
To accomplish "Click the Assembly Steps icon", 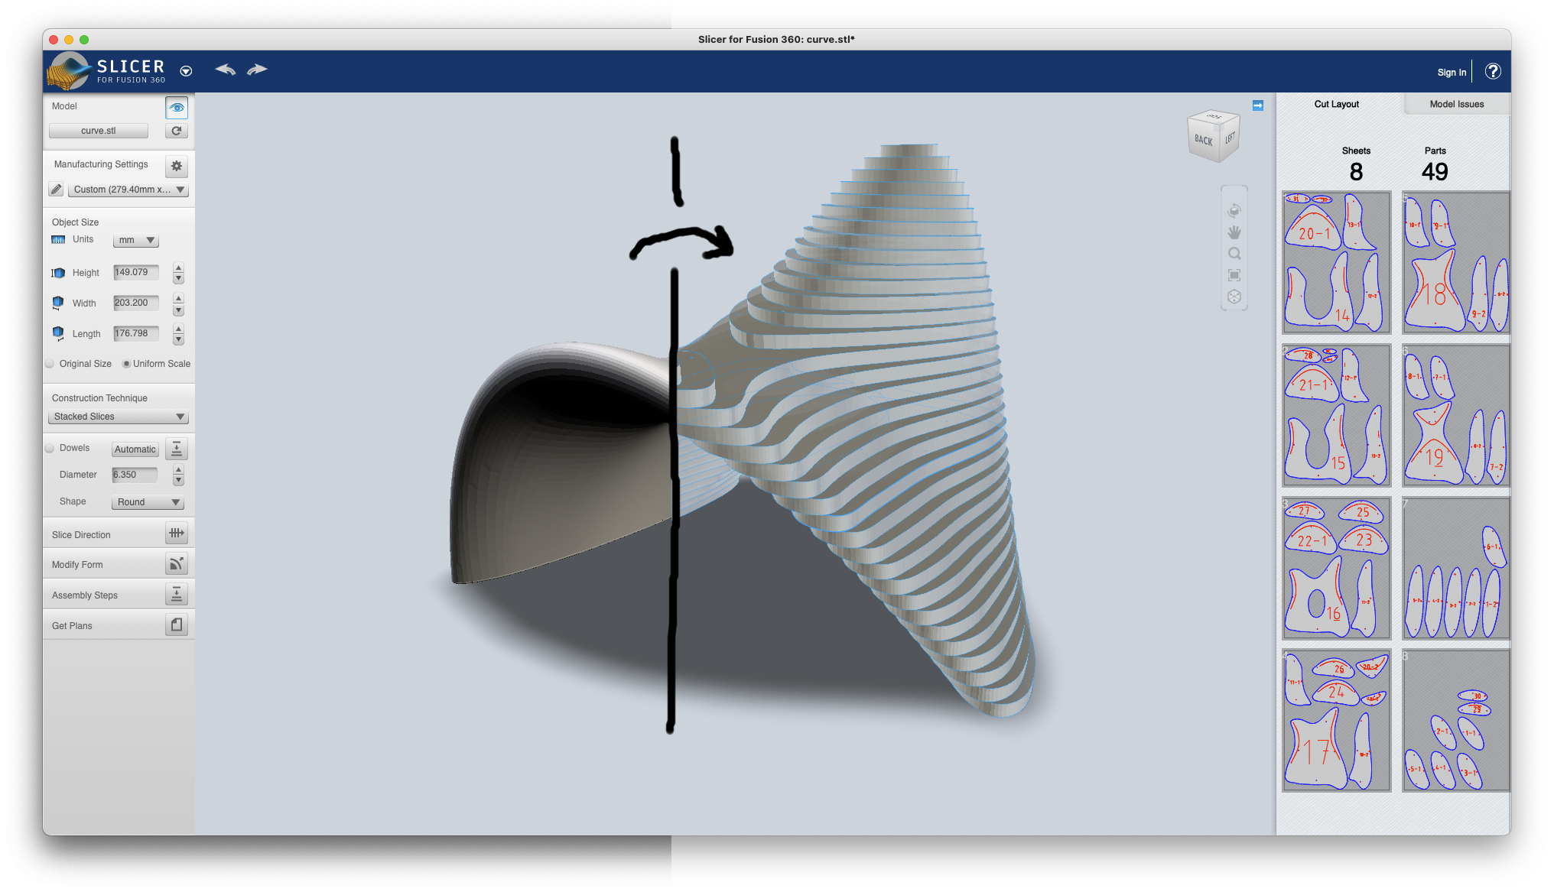I will (x=177, y=594).
